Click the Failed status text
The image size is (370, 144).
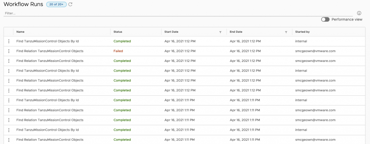[x=118, y=51]
